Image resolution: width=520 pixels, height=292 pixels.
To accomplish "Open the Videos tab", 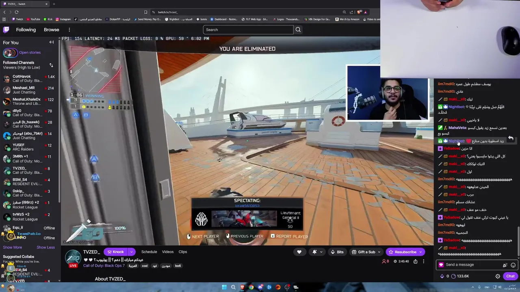I will tap(168, 252).
